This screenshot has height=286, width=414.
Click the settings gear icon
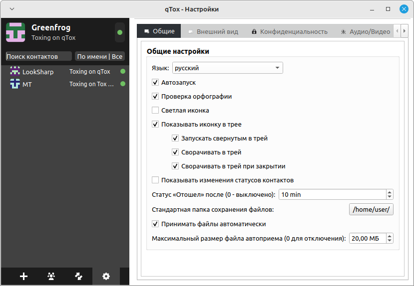click(x=106, y=276)
